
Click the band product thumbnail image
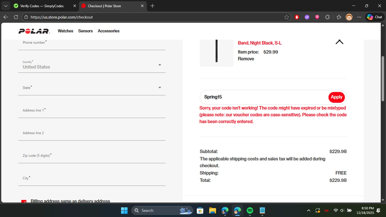(x=216, y=53)
